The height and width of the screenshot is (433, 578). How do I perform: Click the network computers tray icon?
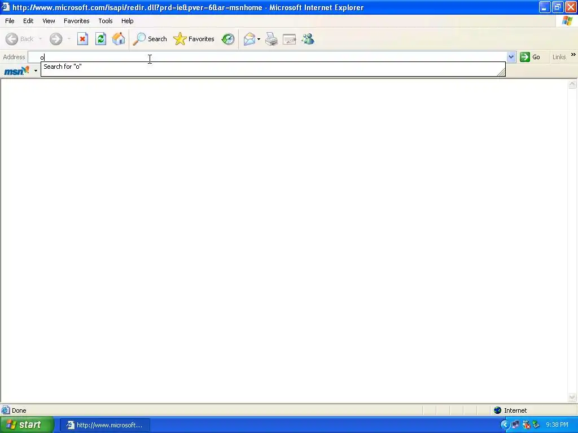515,425
